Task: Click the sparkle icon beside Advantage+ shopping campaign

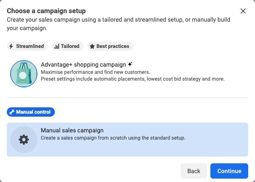Action: (x=130, y=64)
